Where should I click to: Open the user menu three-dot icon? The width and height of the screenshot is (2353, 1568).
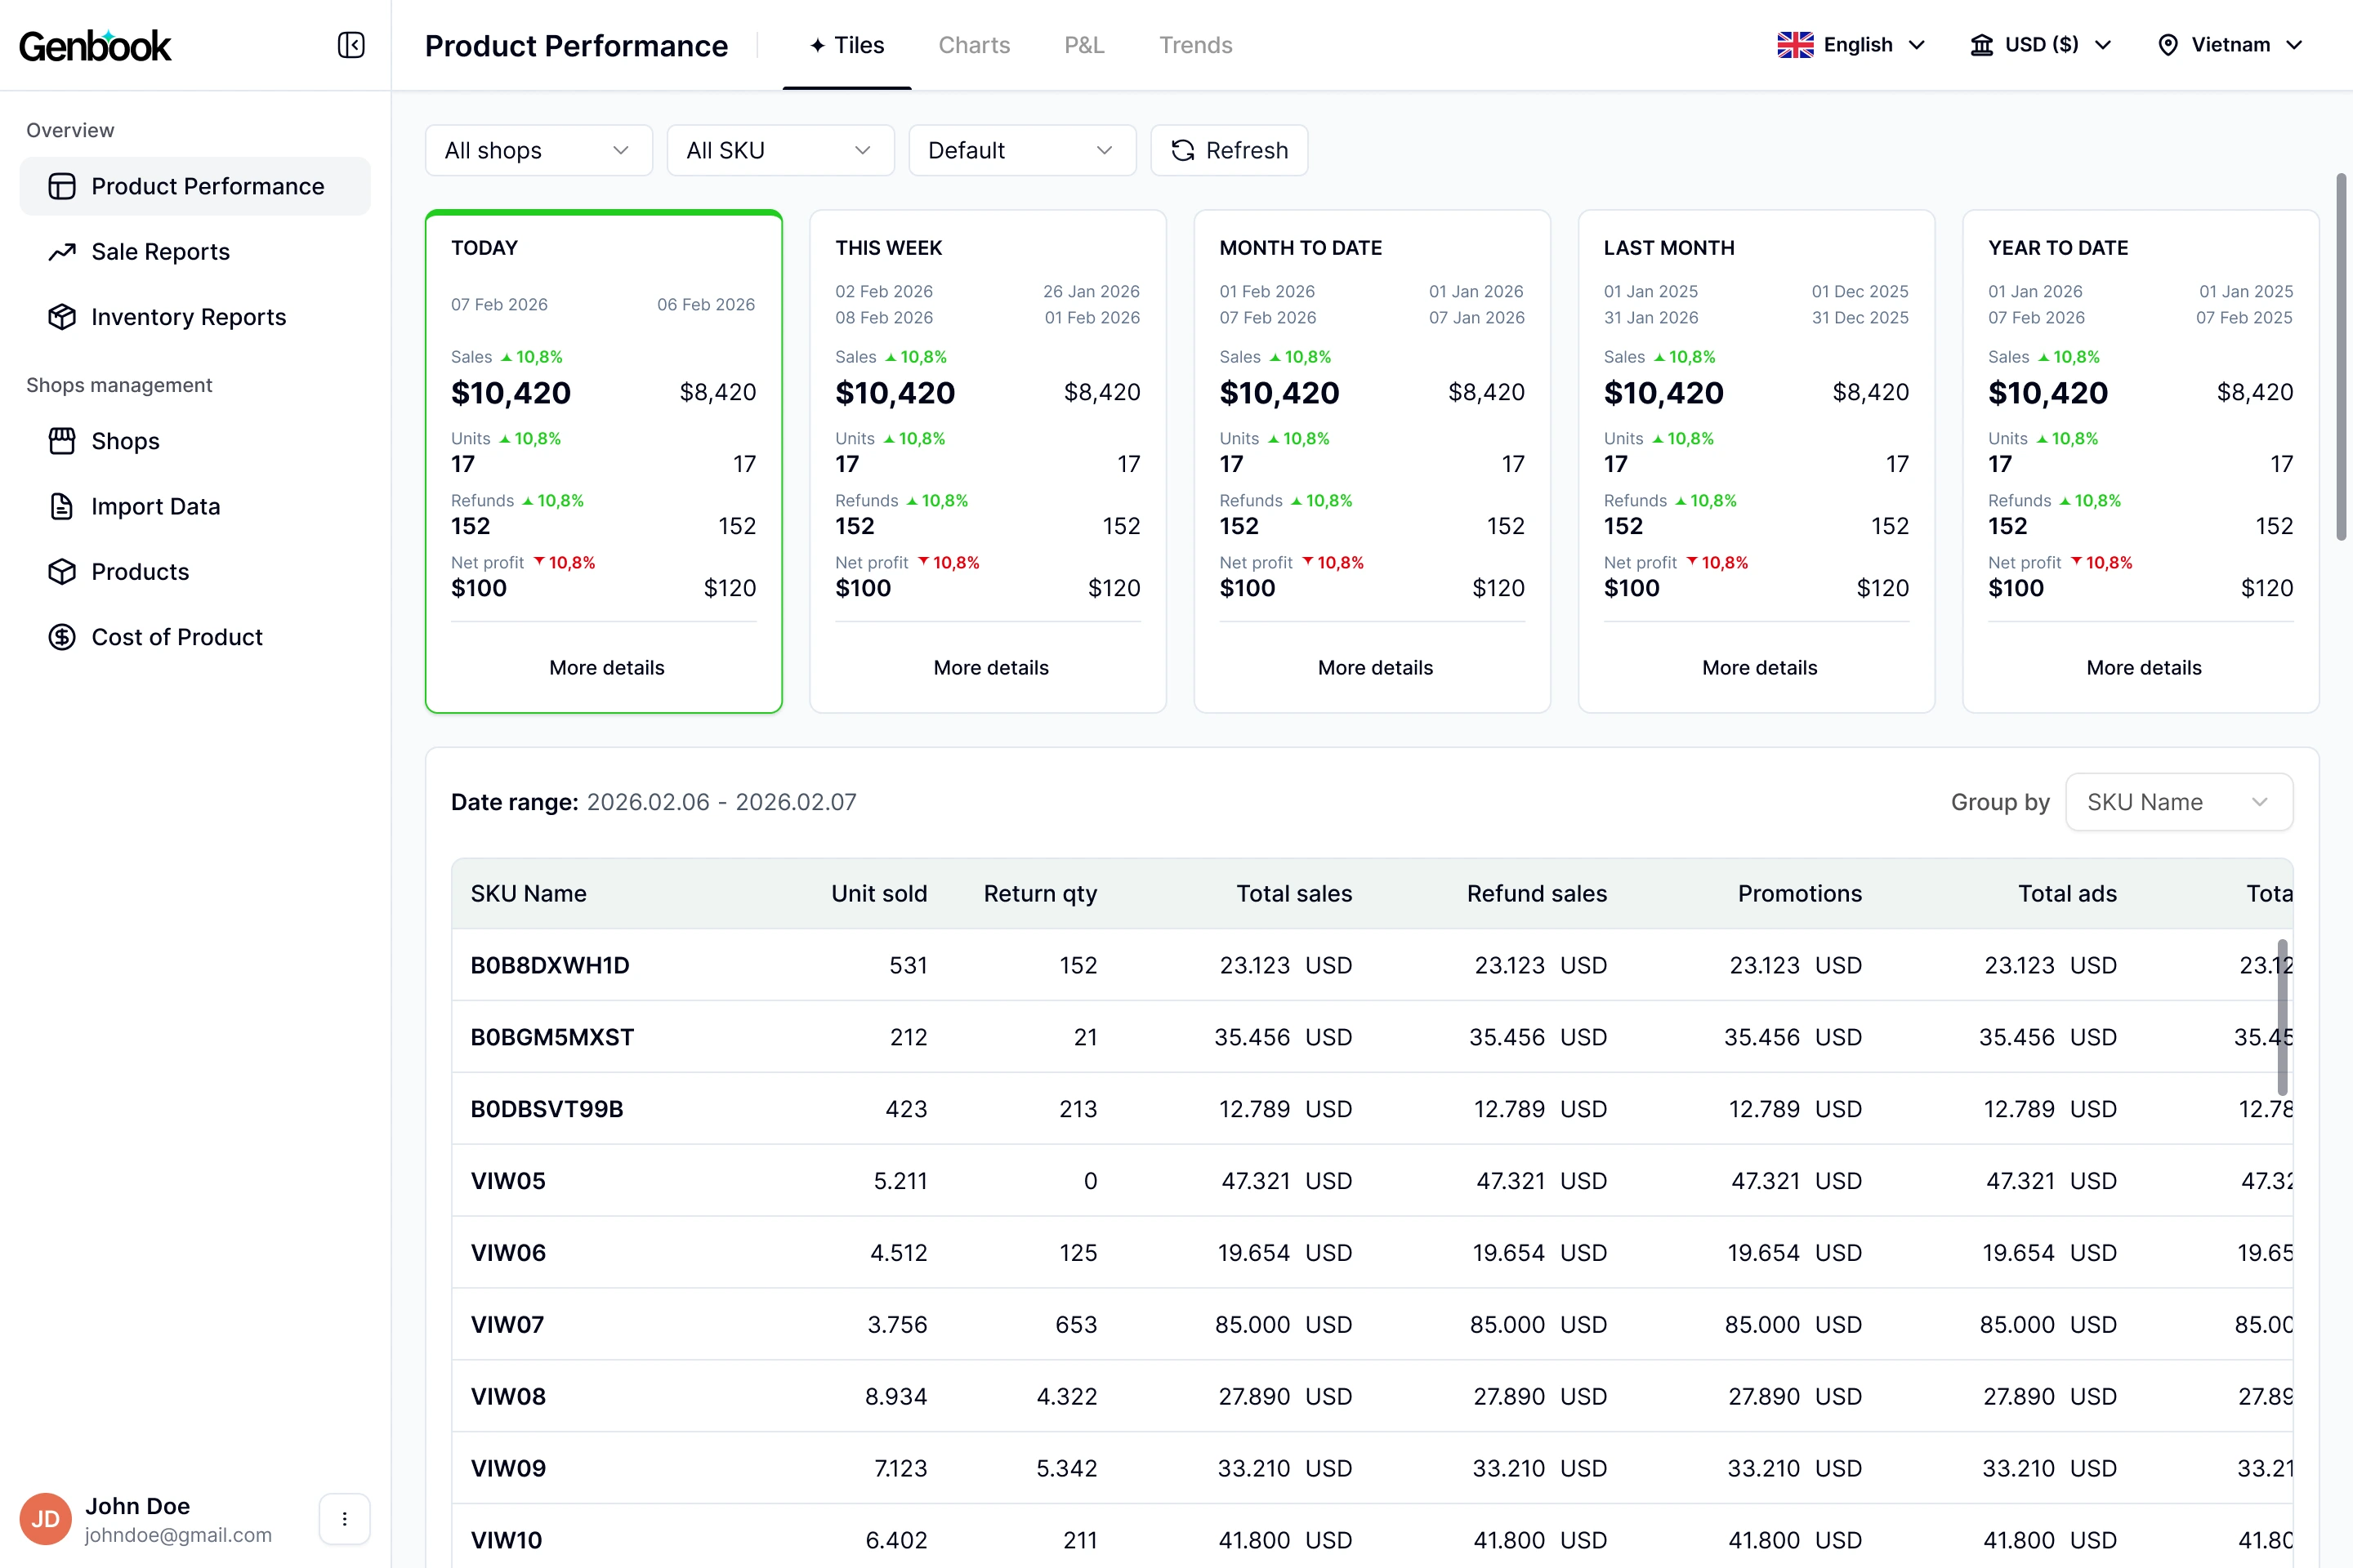(344, 1519)
